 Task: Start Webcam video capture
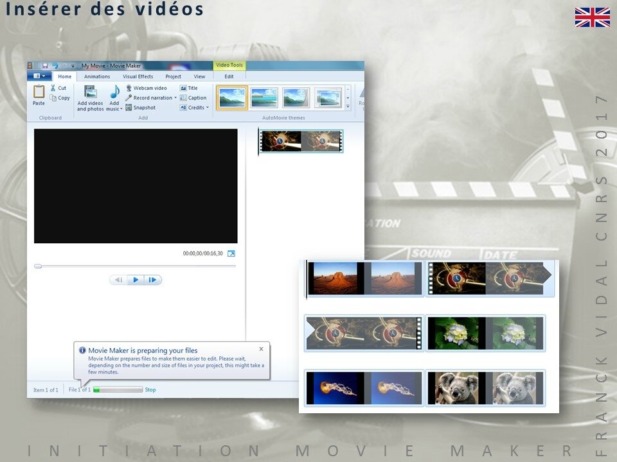pos(146,88)
